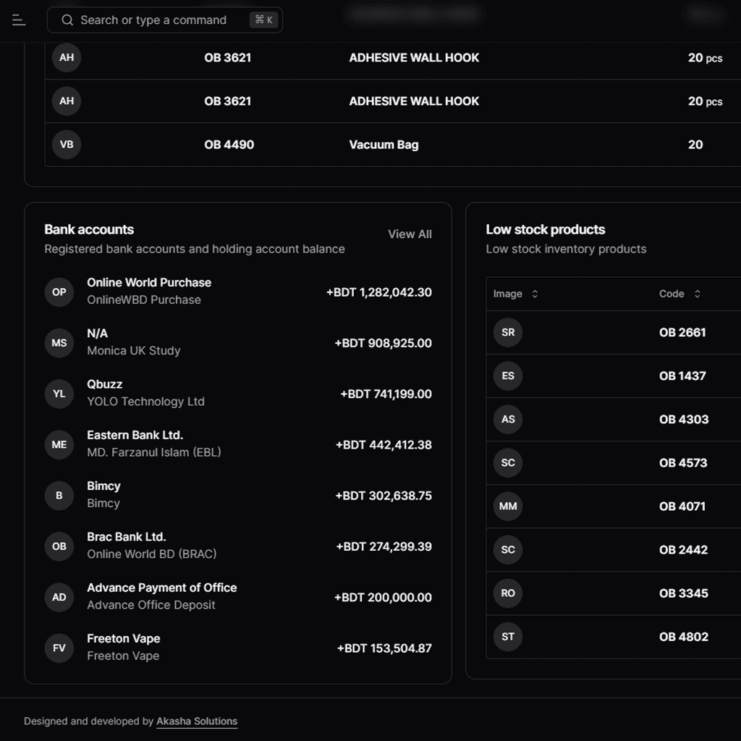Click the ⌘K shortcut badge
741x741 pixels.
(263, 20)
